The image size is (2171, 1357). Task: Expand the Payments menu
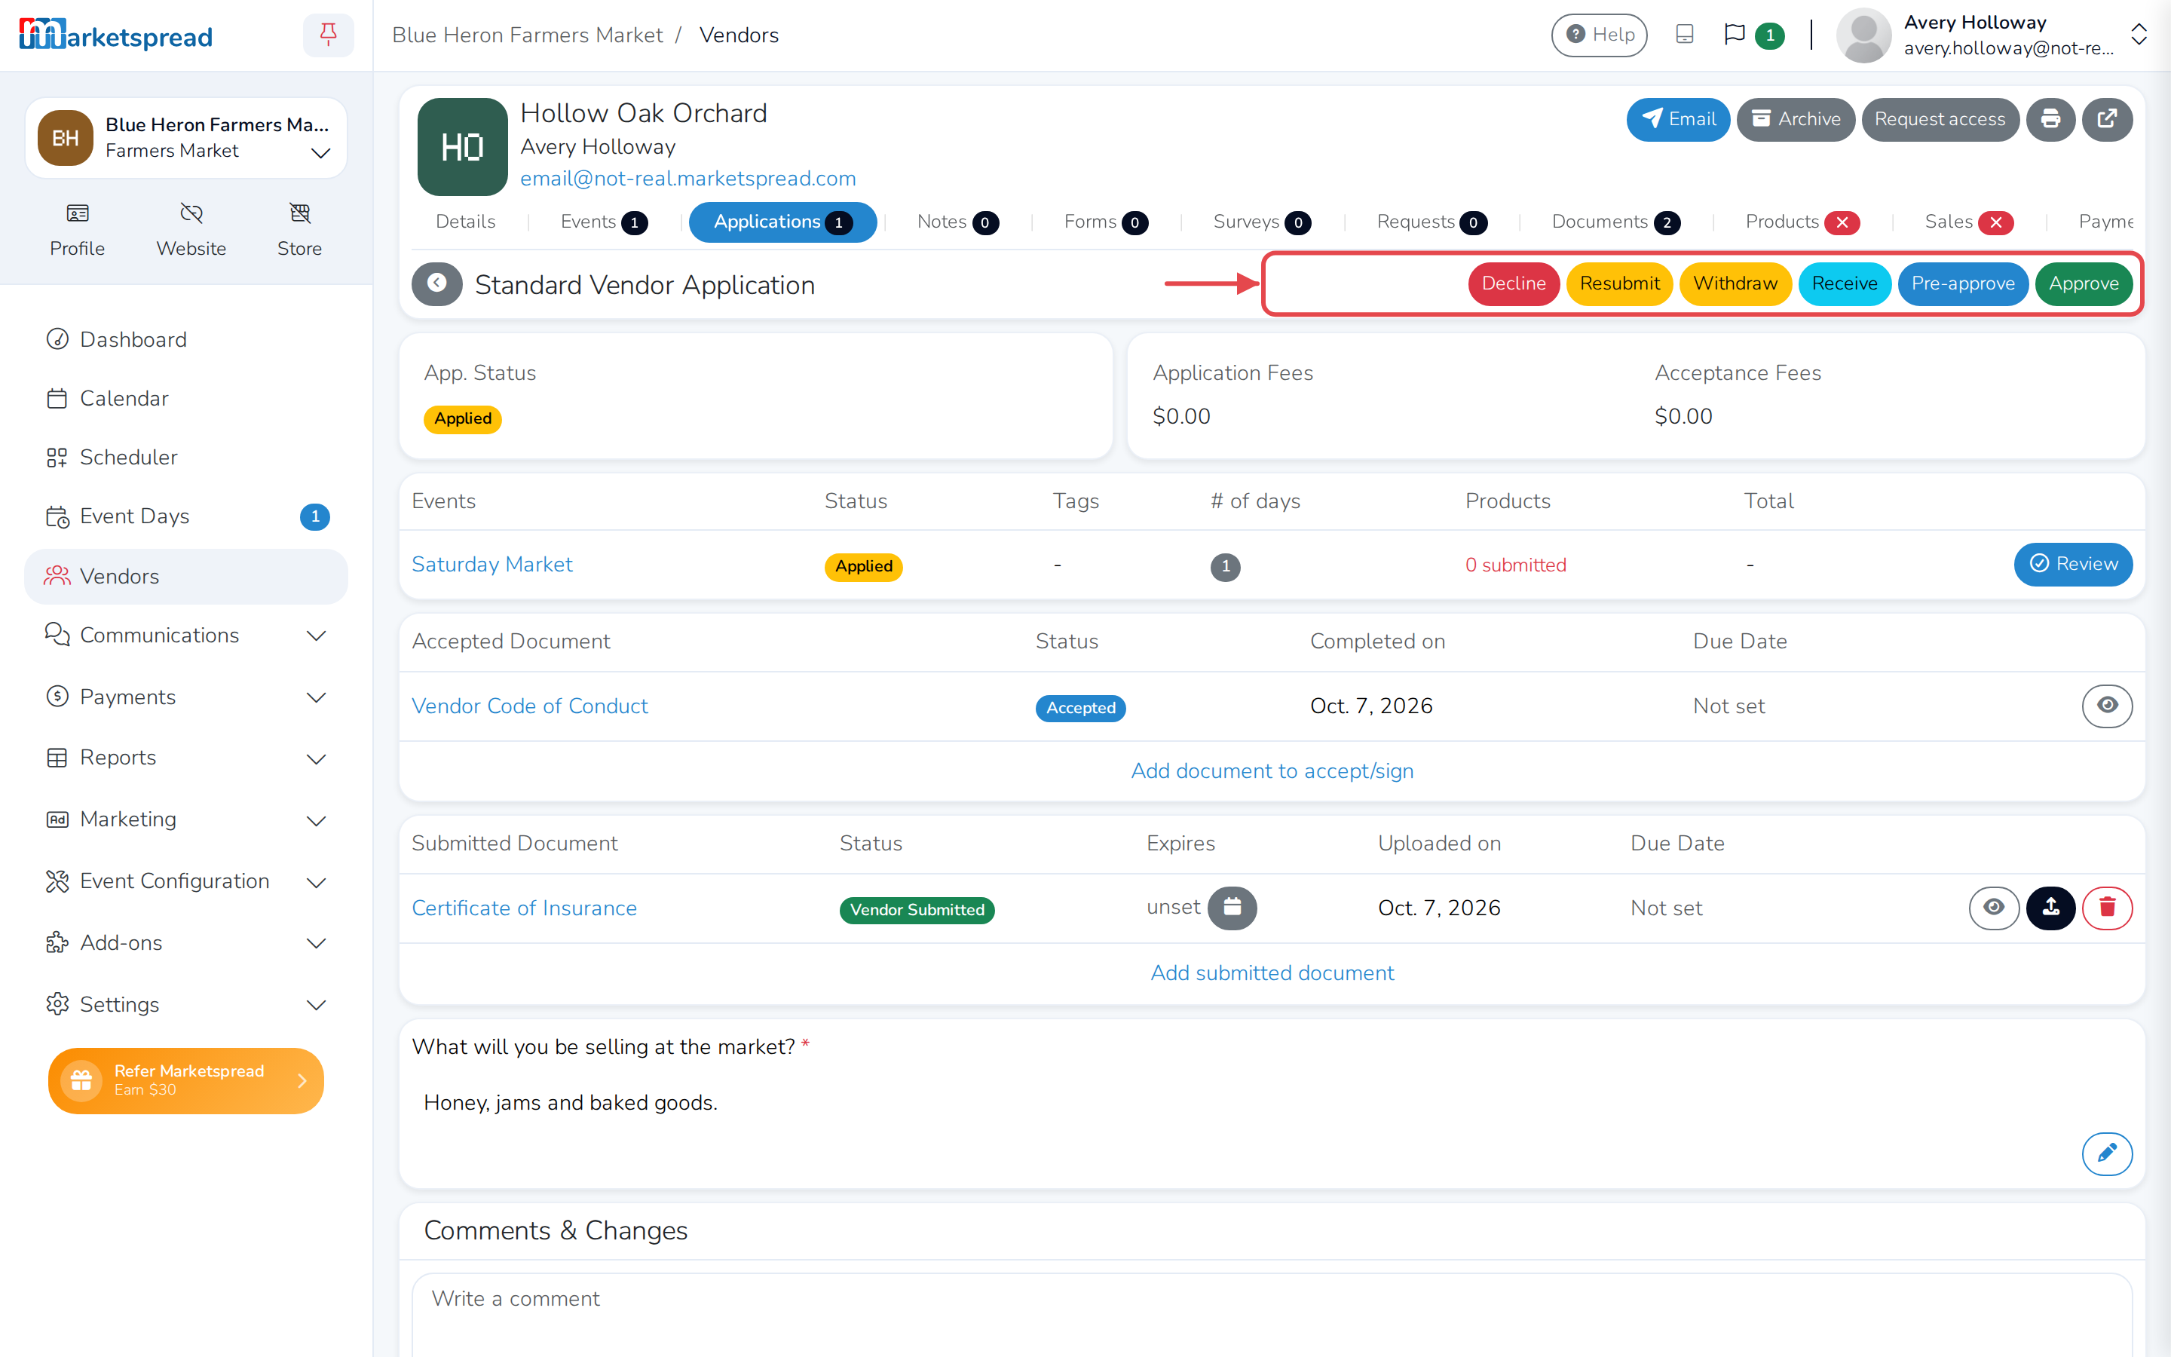[187, 697]
